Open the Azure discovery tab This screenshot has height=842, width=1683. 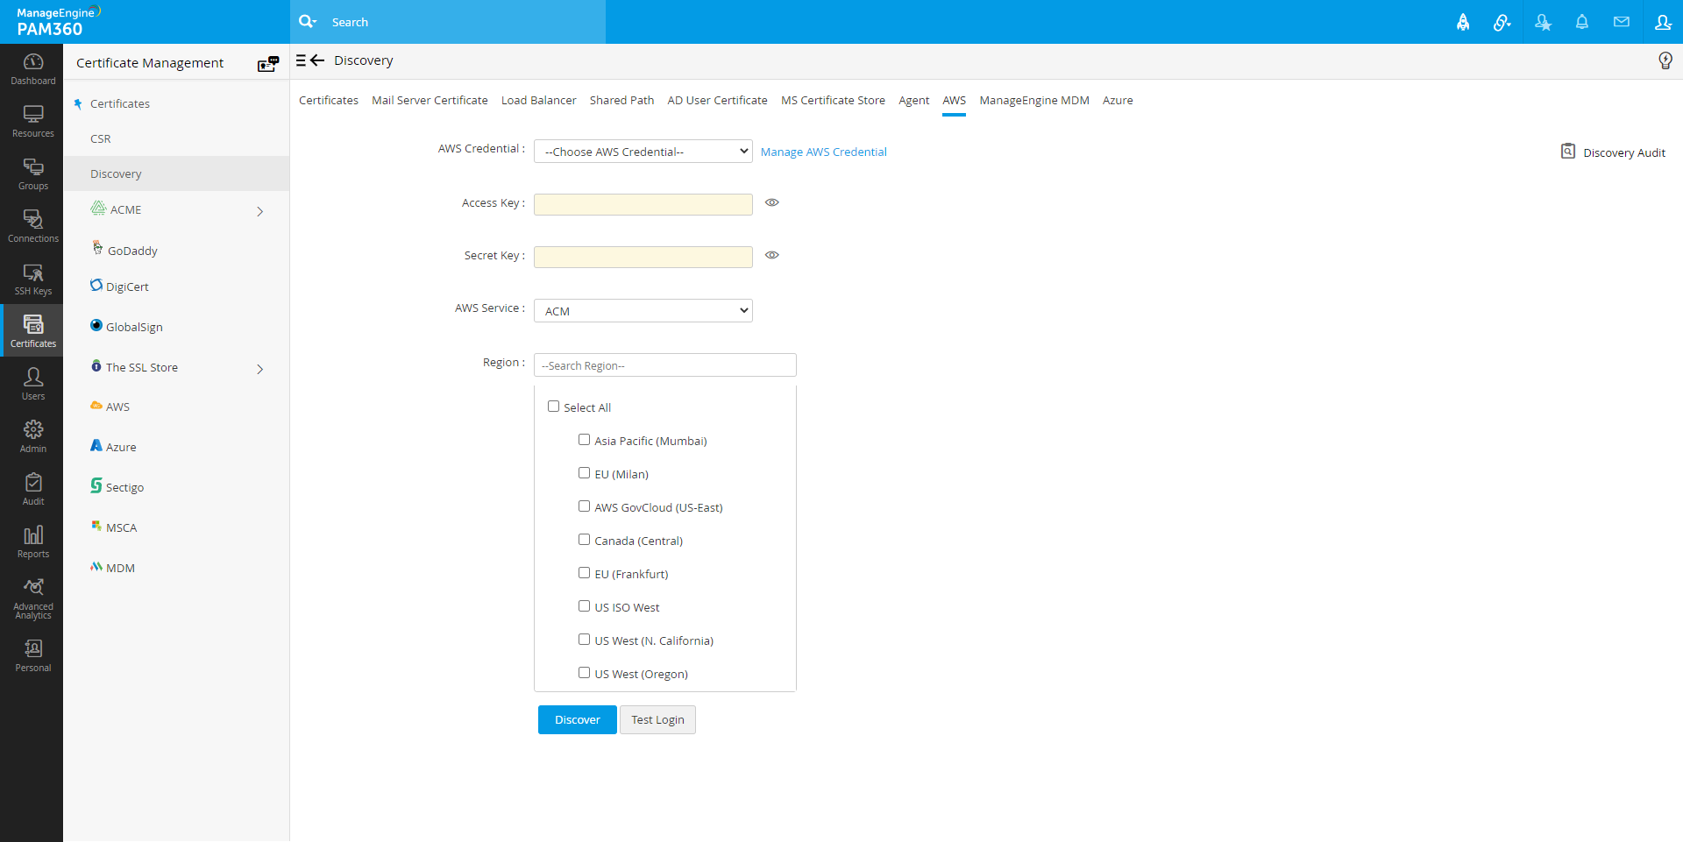point(1118,101)
